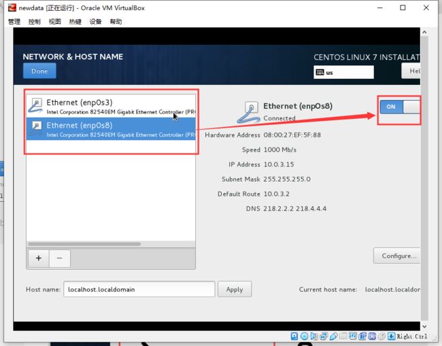
Task: Click the shared folders icon in status bar
Action: (343, 336)
